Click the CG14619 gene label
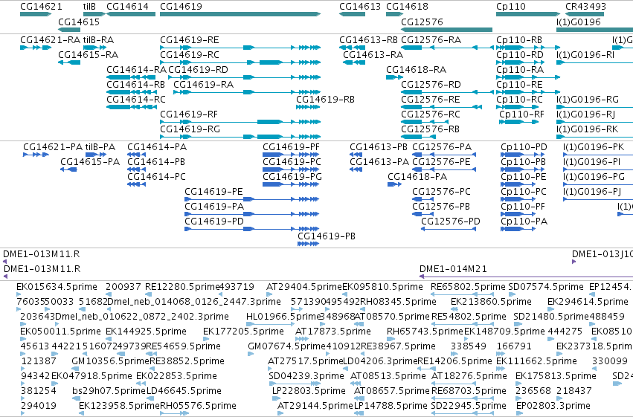This screenshot has height=417, width=633. point(181,7)
